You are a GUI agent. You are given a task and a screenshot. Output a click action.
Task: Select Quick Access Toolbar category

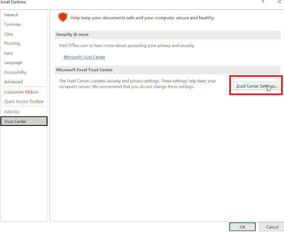pyautogui.click(x=24, y=102)
